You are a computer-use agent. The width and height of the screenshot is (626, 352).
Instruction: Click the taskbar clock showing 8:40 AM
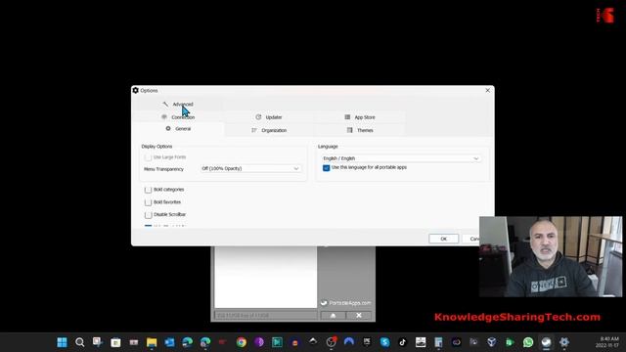point(607,342)
